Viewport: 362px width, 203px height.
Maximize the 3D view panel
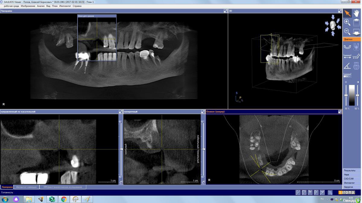click(x=340, y=11)
